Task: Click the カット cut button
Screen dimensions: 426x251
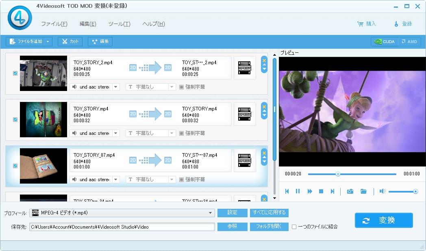Action: (70, 41)
